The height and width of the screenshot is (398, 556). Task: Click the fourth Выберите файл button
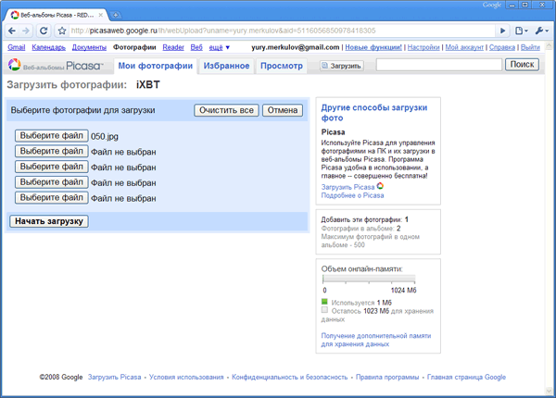51,182
